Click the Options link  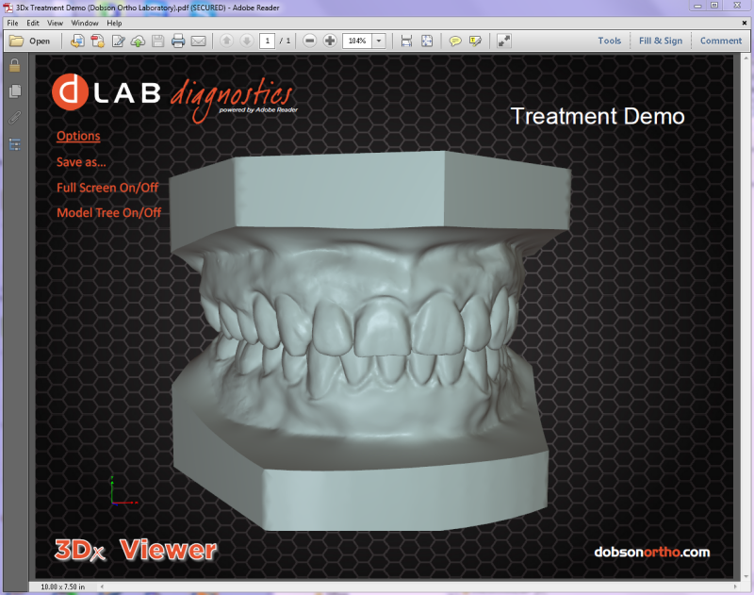78,136
